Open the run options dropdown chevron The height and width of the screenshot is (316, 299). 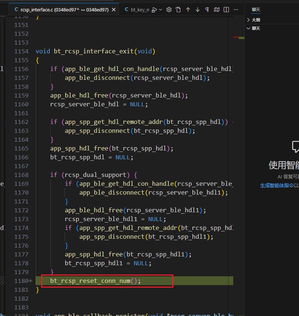pos(161,10)
